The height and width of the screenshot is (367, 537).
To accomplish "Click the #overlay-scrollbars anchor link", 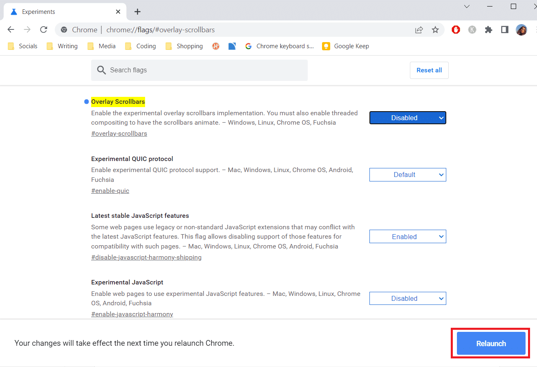I will (x=119, y=134).
